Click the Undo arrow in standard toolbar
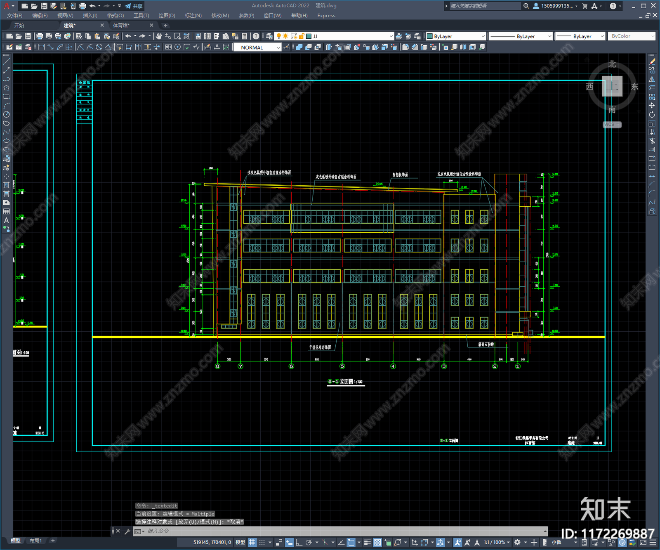Screen dimensions: 660x550 coord(128,36)
